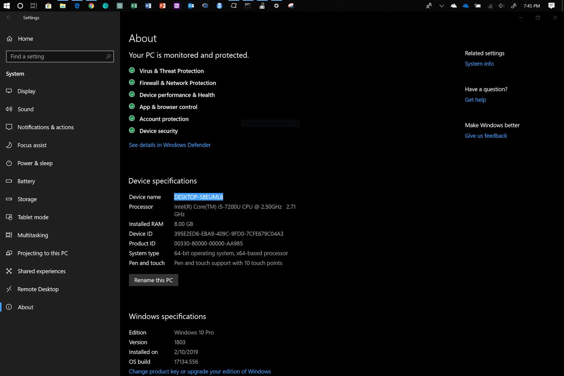Open the Action Center notifications icon

pos(551,6)
